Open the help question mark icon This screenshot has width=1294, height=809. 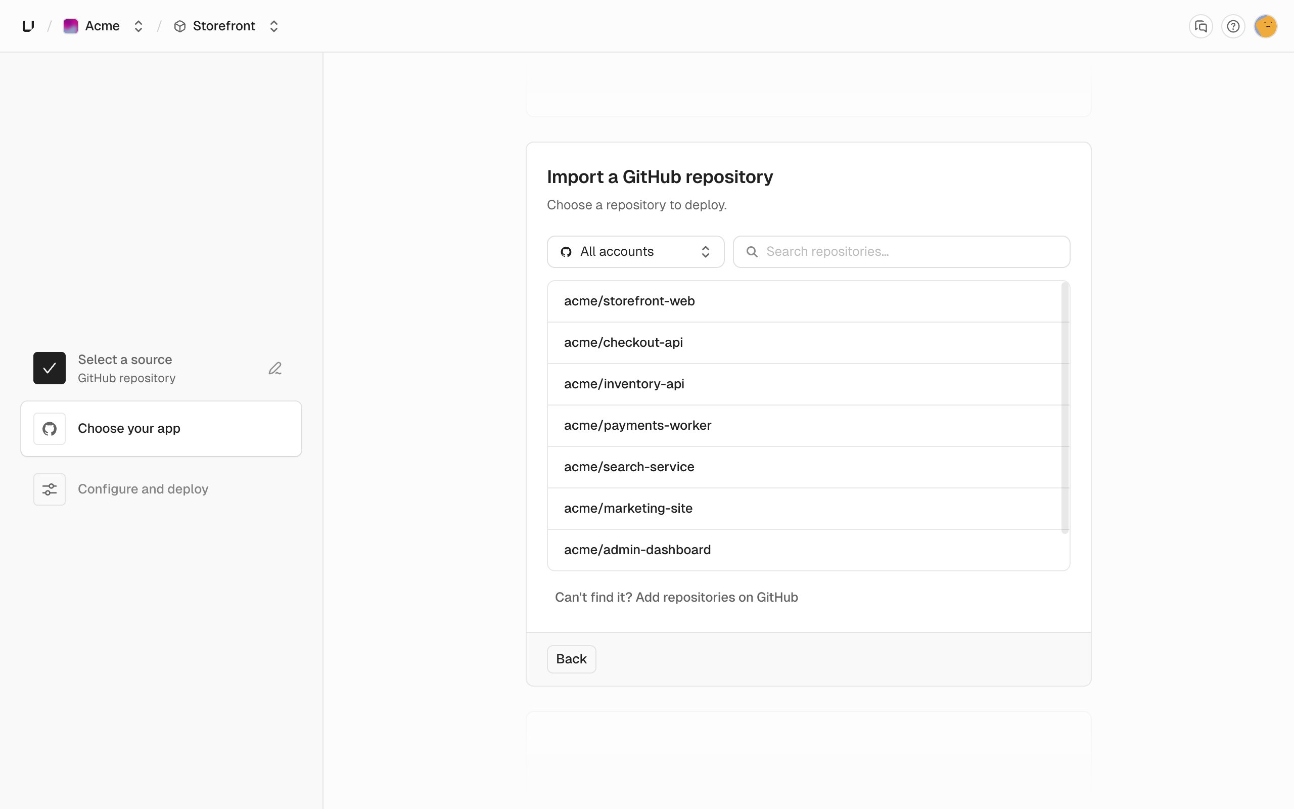click(x=1233, y=26)
